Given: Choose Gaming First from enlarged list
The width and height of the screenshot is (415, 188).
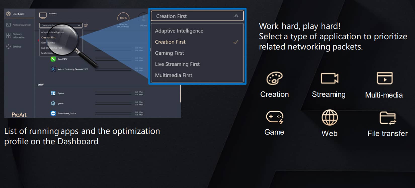Looking at the screenshot, I should coord(170,53).
